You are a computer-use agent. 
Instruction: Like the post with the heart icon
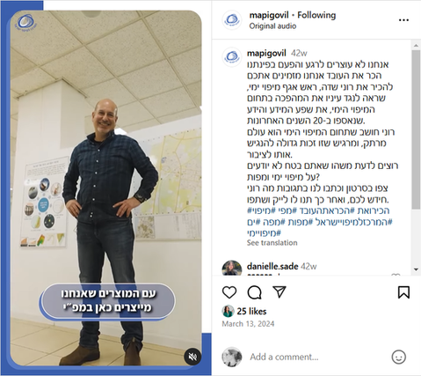pyautogui.click(x=229, y=292)
